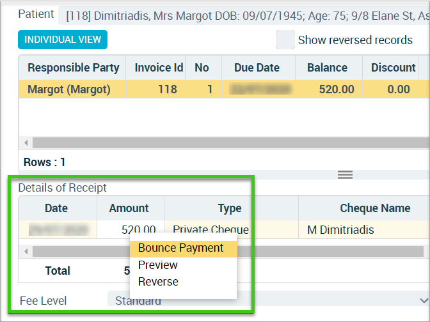430x322 pixels.
Task: Click the blurred receipt date cell
Action: click(58, 229)
